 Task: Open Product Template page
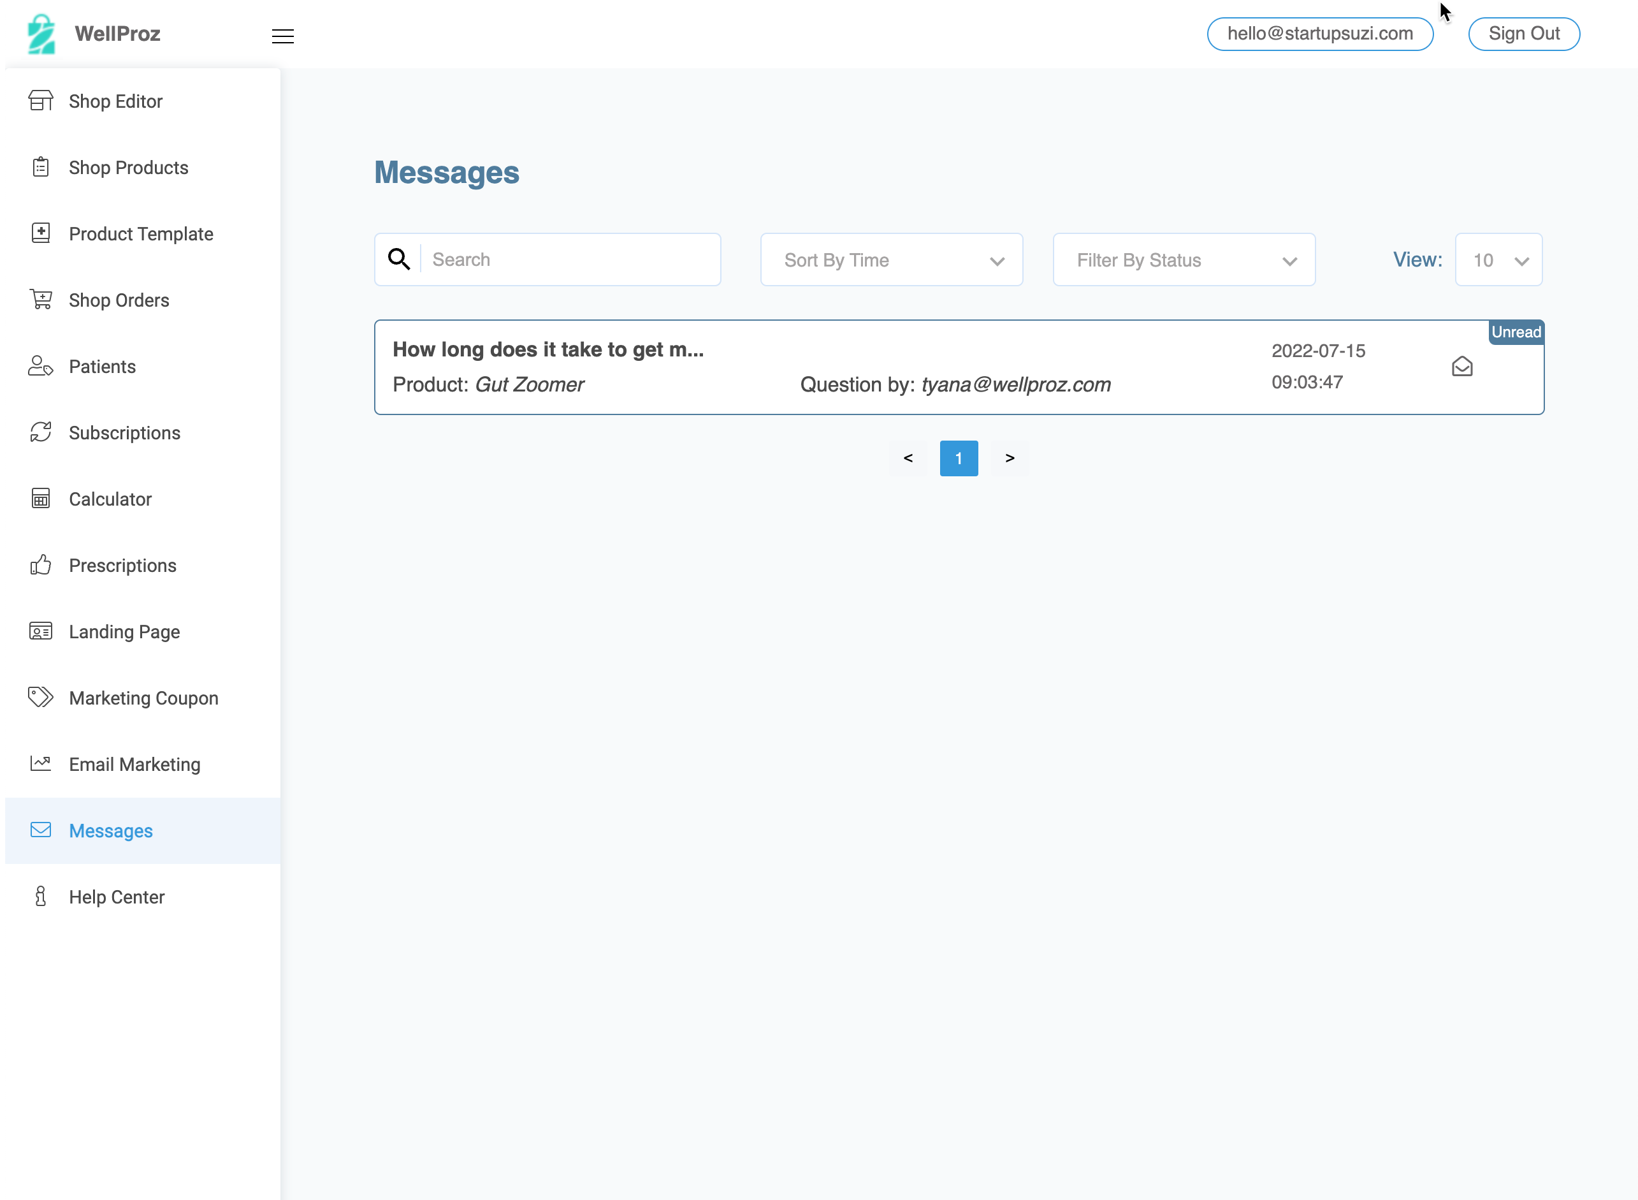pos(142,233)
